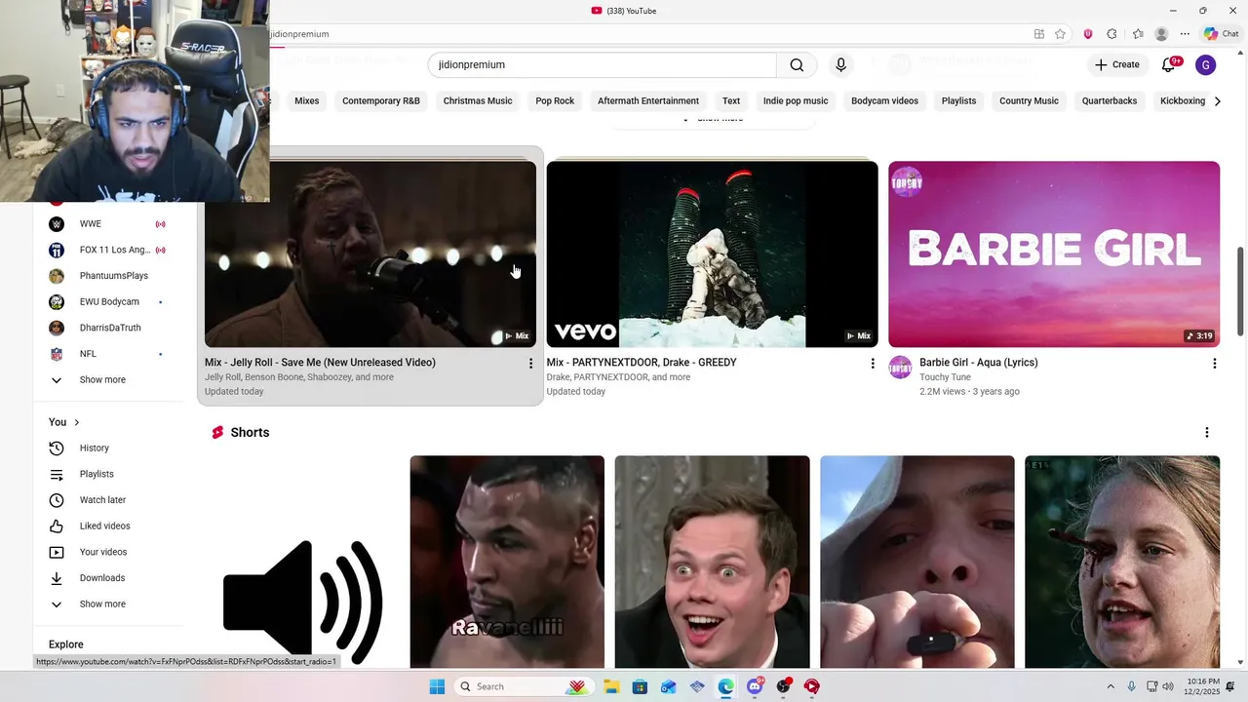Open the laughing man in suit Short

pyautogui.click(x=712, y=562)
